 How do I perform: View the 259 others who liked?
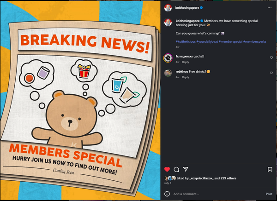tap(228, 178)
